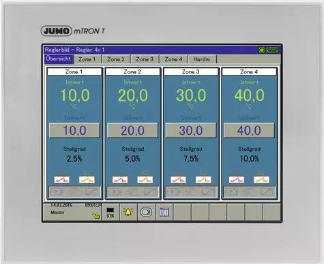Toggle Zone 3 manual mode hand icon

[191, 192]
